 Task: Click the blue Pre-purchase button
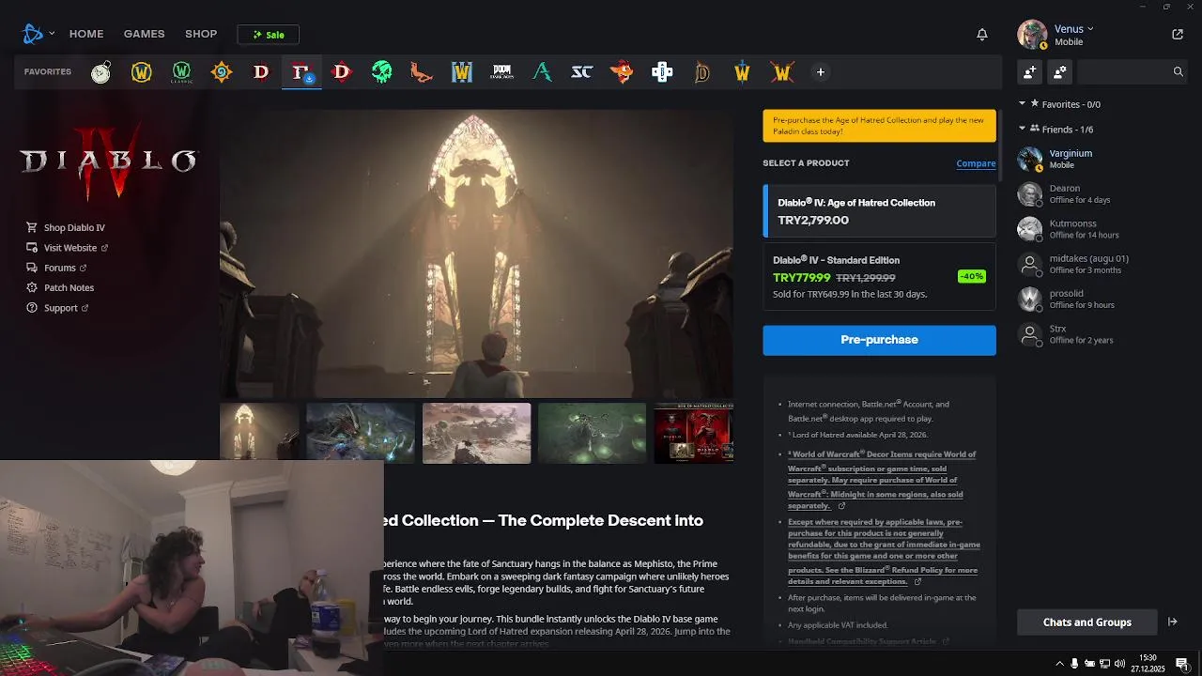pos(879,340)
